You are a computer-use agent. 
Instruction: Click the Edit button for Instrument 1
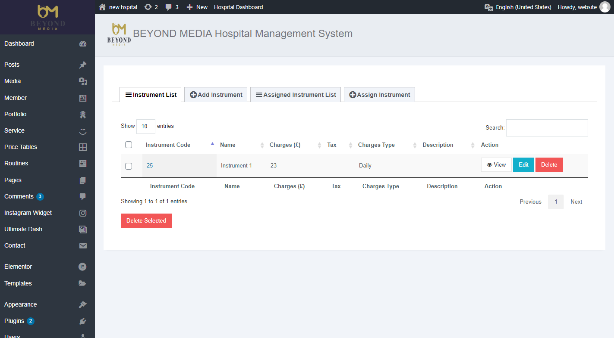pos(523,164)
